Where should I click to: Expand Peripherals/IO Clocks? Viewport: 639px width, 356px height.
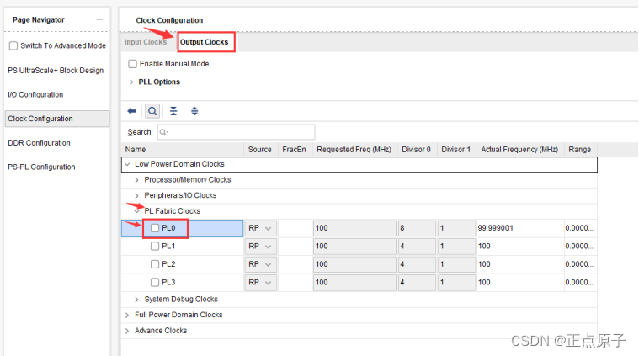136,195
